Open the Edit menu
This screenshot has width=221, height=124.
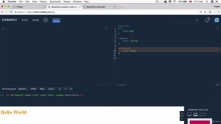[27, 1]
